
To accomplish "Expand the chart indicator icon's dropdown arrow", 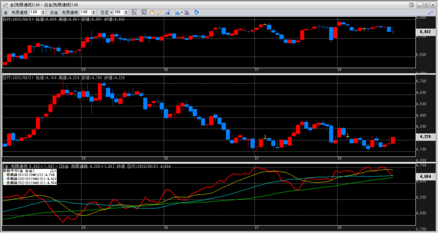I will (x=181, y=12).
